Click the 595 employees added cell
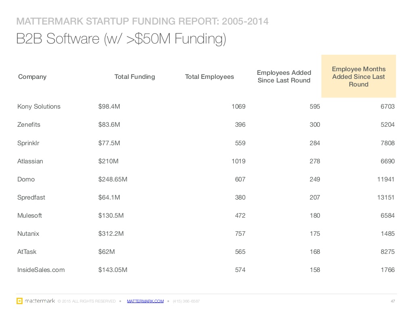 point(315,106)
